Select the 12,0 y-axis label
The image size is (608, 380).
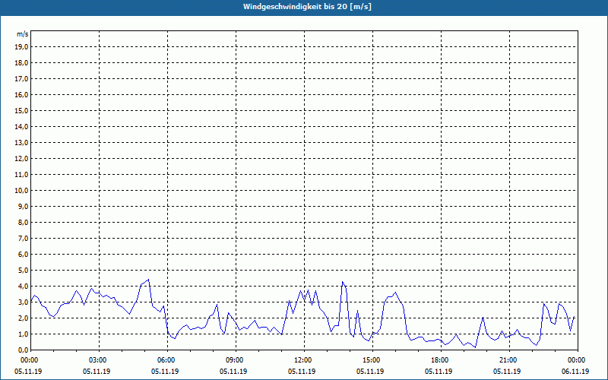point(22,158)
